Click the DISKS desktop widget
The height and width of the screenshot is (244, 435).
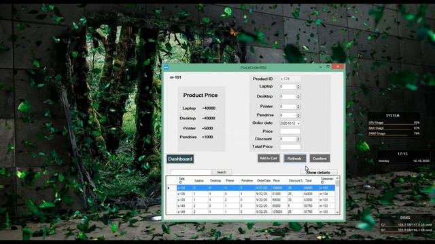click(x=406, y=224)
